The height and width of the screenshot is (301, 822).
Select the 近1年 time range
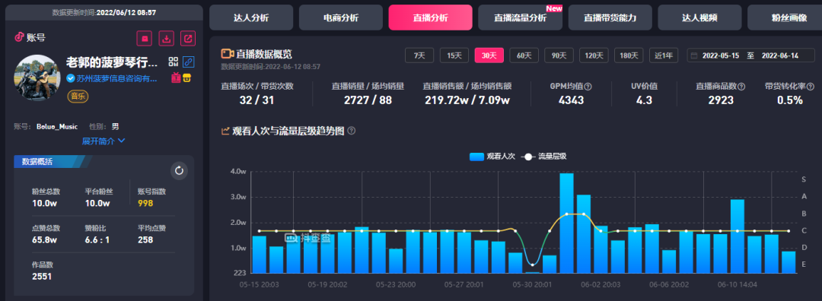click(664, 55)
